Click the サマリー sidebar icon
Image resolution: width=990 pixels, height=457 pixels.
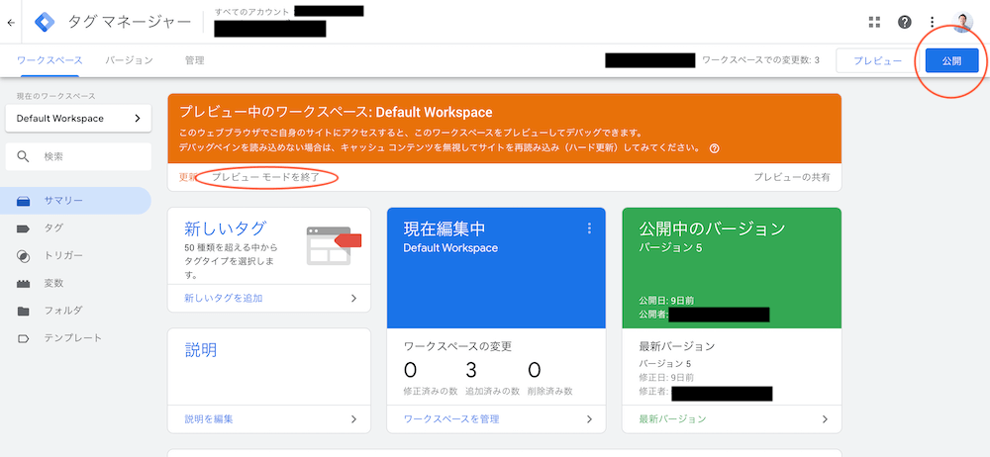click(24, 201)
